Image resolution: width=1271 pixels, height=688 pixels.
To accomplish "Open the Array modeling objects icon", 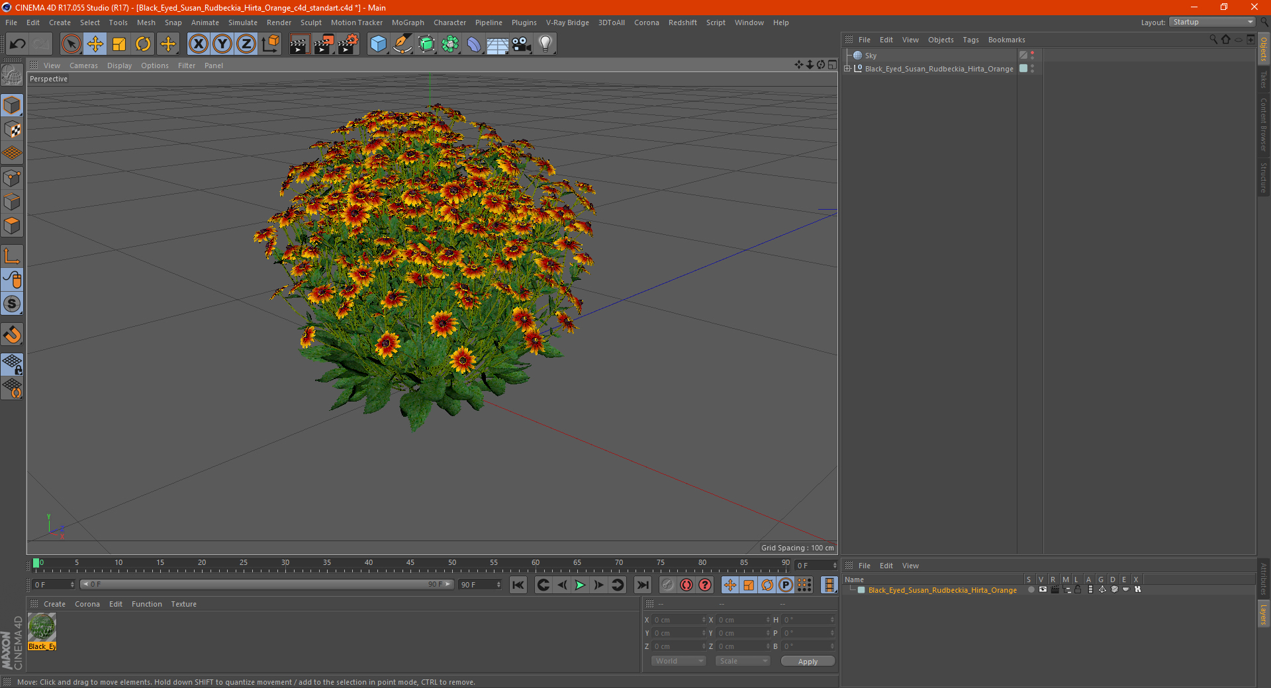I will tap(450, 44).
